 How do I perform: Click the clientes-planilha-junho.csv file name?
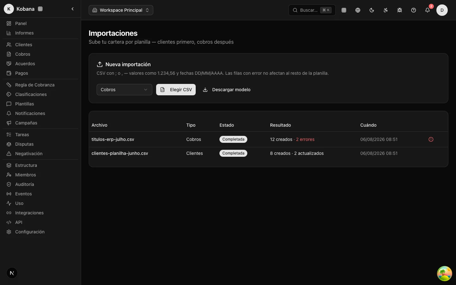(120, 153)
